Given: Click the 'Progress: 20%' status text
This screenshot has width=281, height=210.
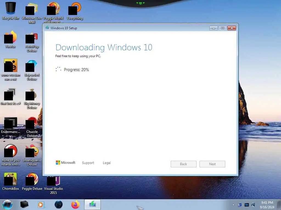Looking at the screenshot, I should tap(76, 70).
